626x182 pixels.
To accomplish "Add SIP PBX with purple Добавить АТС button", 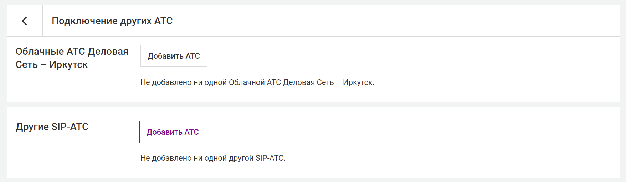I will click(x=173, y=132).
